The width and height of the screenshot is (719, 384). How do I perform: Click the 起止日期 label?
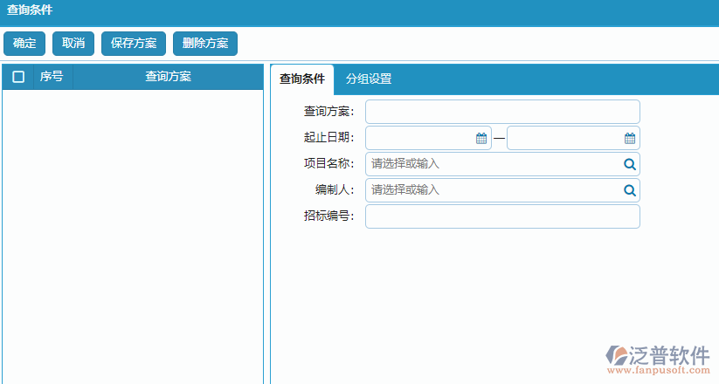pos(328,138)
